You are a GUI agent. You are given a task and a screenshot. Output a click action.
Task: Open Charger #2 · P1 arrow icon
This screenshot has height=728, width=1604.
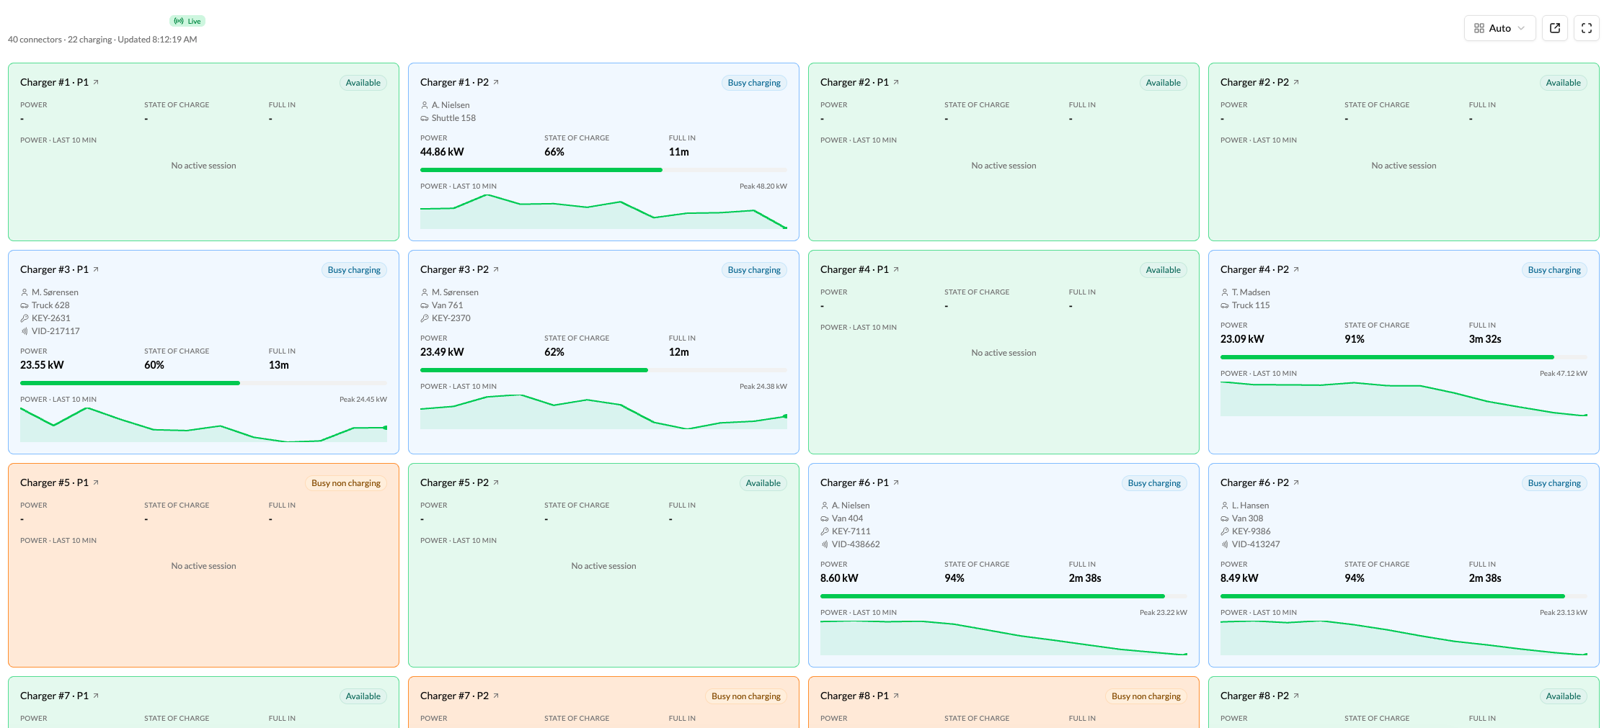(896, 82)
